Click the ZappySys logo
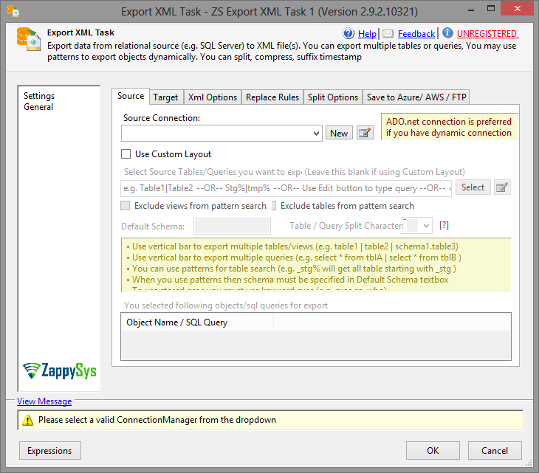The height and width of the screenshot is (473, 539). pyautogui.click(x=60, y=371)
